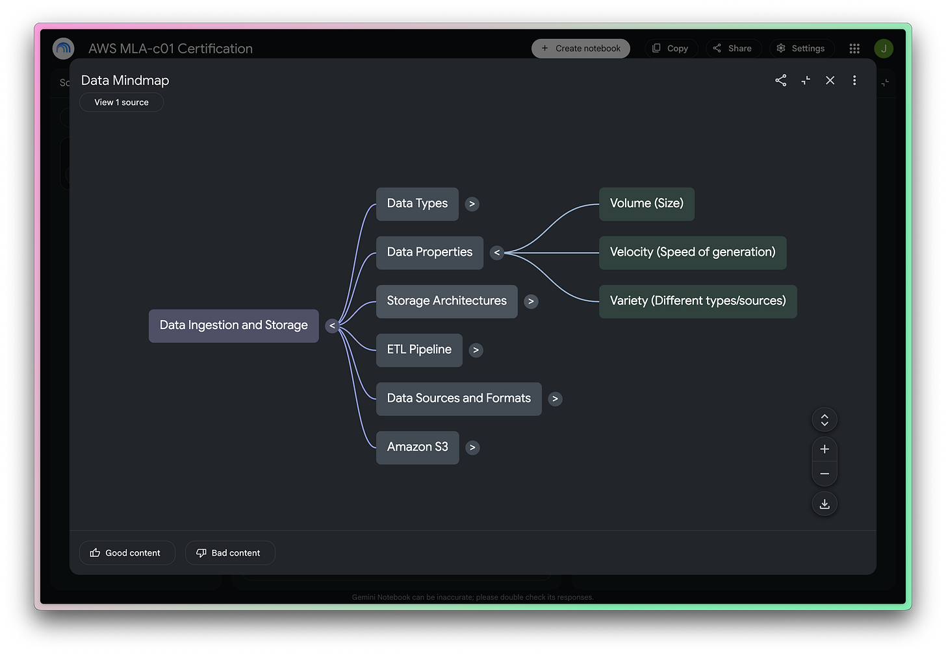
Task: Select the Data Properties node label
Action: pyautogui.click(x=429, y=253)
